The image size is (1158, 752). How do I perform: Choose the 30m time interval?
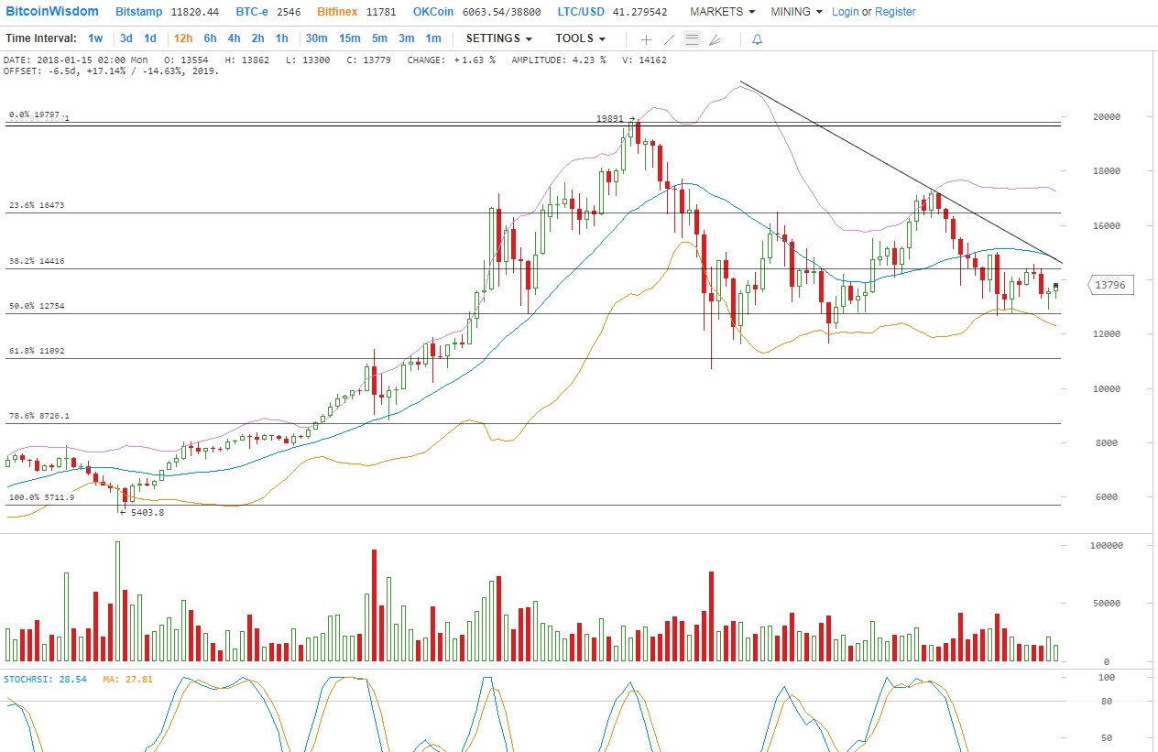(x=316, y=38)
